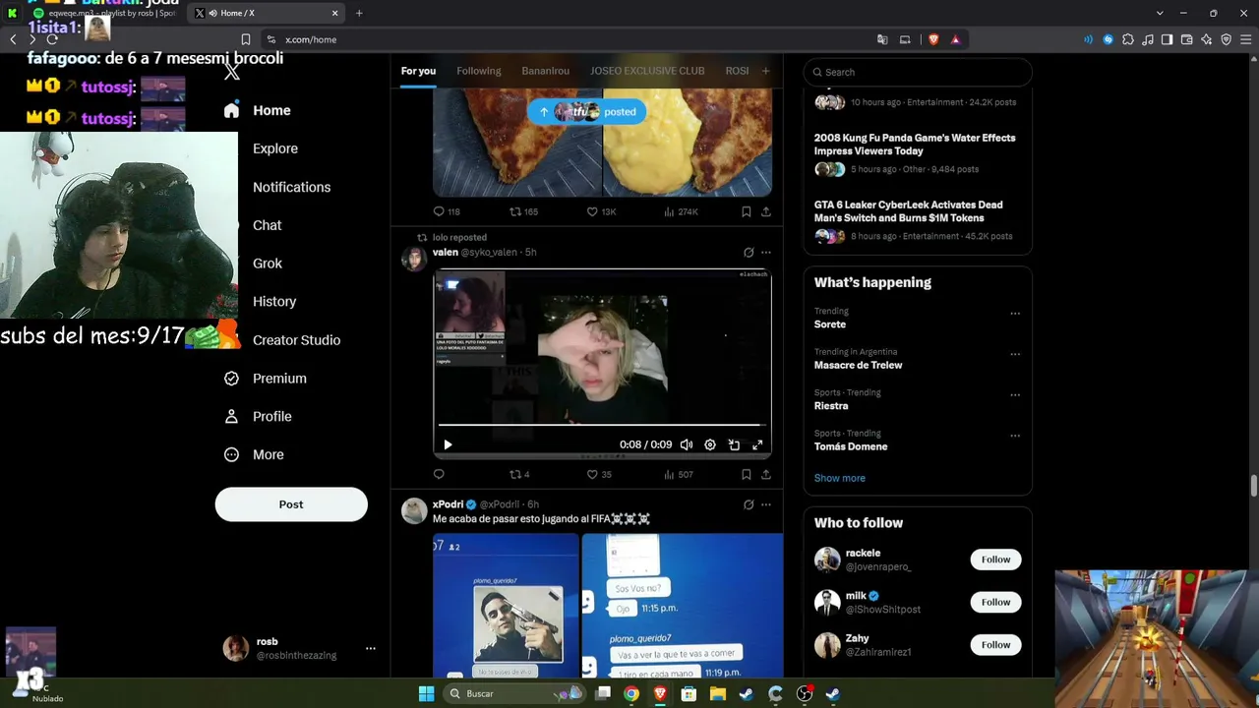Screen dimensions: 1259x708
Task: Click the X Search input field
Action: [918, 72]
